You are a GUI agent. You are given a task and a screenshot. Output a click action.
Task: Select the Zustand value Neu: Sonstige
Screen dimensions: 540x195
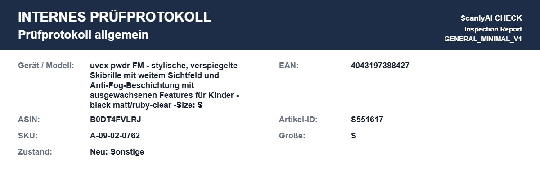click(x=117, y=152)
